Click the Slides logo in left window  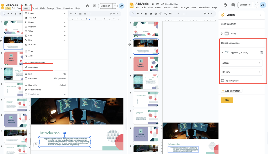click(x=2, y=6)
